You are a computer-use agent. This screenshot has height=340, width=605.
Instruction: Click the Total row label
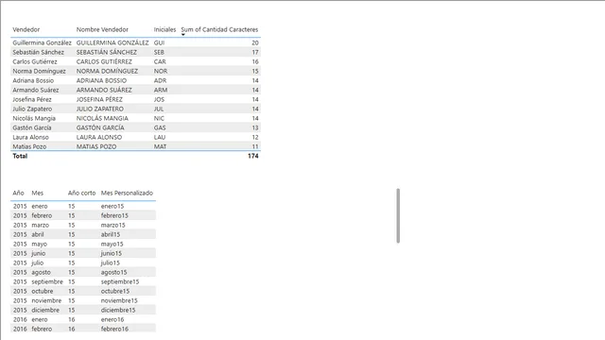click(x=20, y=156)
